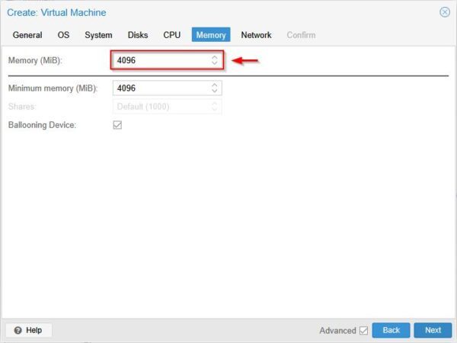Image resolution: width=457 pixels, height=343 pixels.
Task: Go to the CPU tab
Action: (x=171, y=35)
